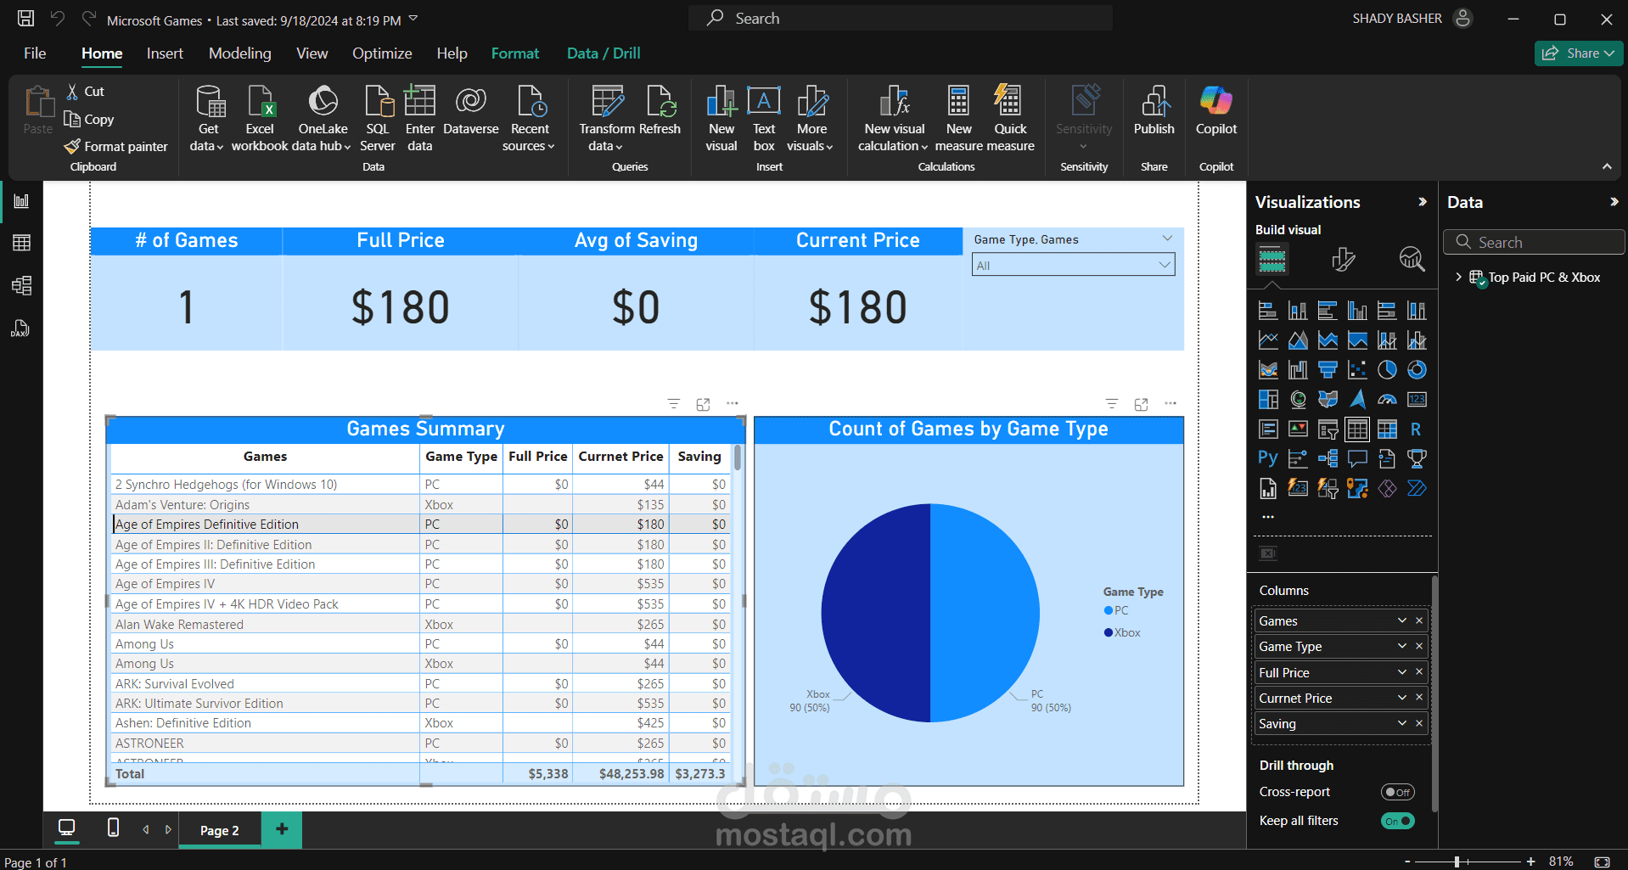
Task: Select the Donut chart visualization icon
Action: (x=1417, y=370)
